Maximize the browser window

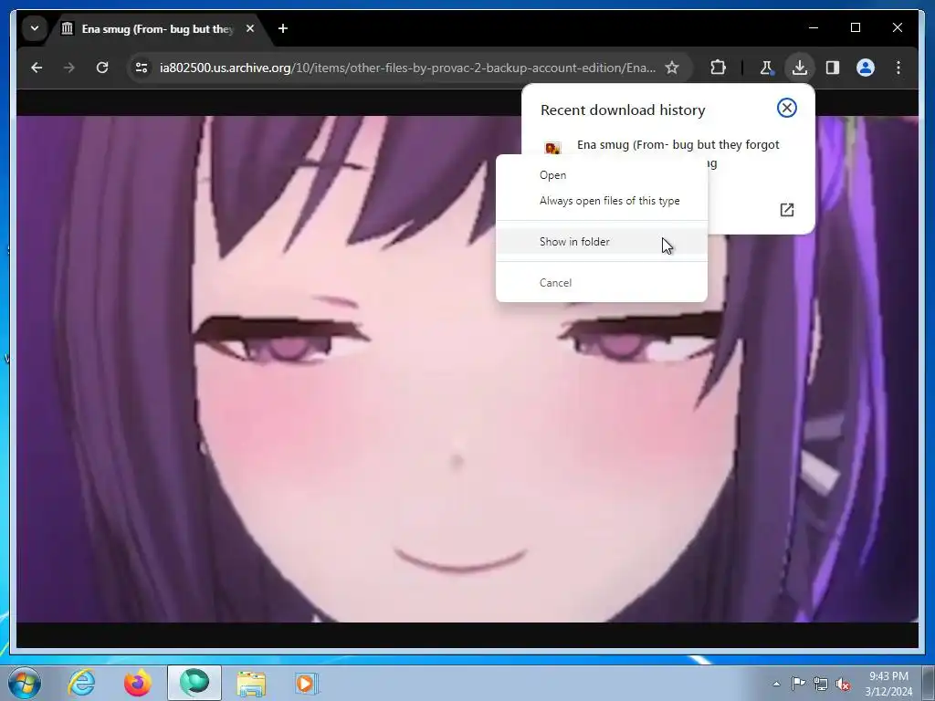click(x=856, y=28)
